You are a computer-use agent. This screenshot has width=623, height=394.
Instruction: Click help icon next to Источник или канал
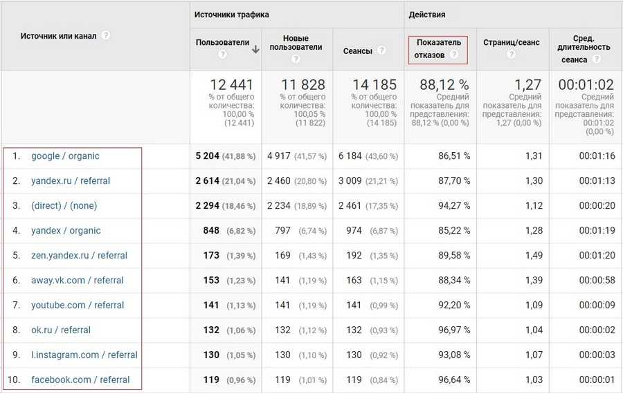[x=106, y=35]
